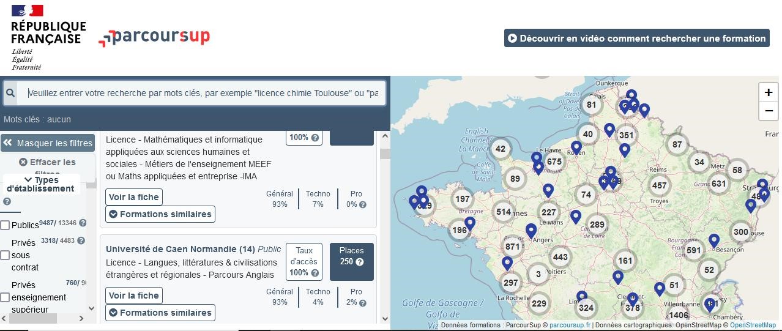Screen dimensions: 782x331
Task: Open map cluster marked 289
Action: [597, 225]
